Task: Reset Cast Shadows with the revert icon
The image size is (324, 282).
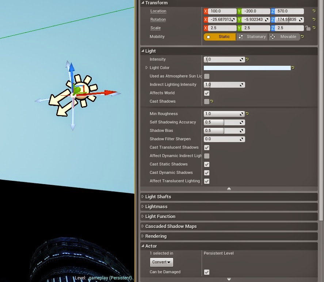Action: [213, 101]
